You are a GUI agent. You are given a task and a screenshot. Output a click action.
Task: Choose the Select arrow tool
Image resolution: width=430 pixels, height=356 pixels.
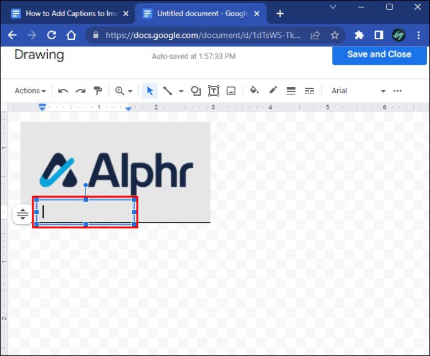pos(150,91)
